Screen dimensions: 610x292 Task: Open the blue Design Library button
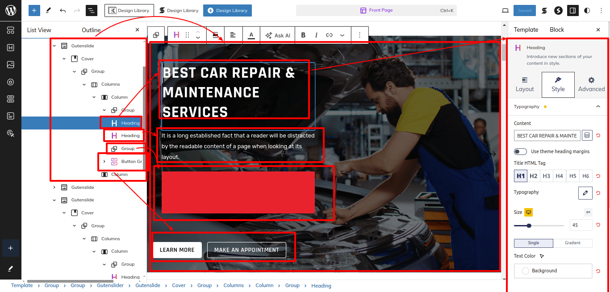[x=227, y=10]
